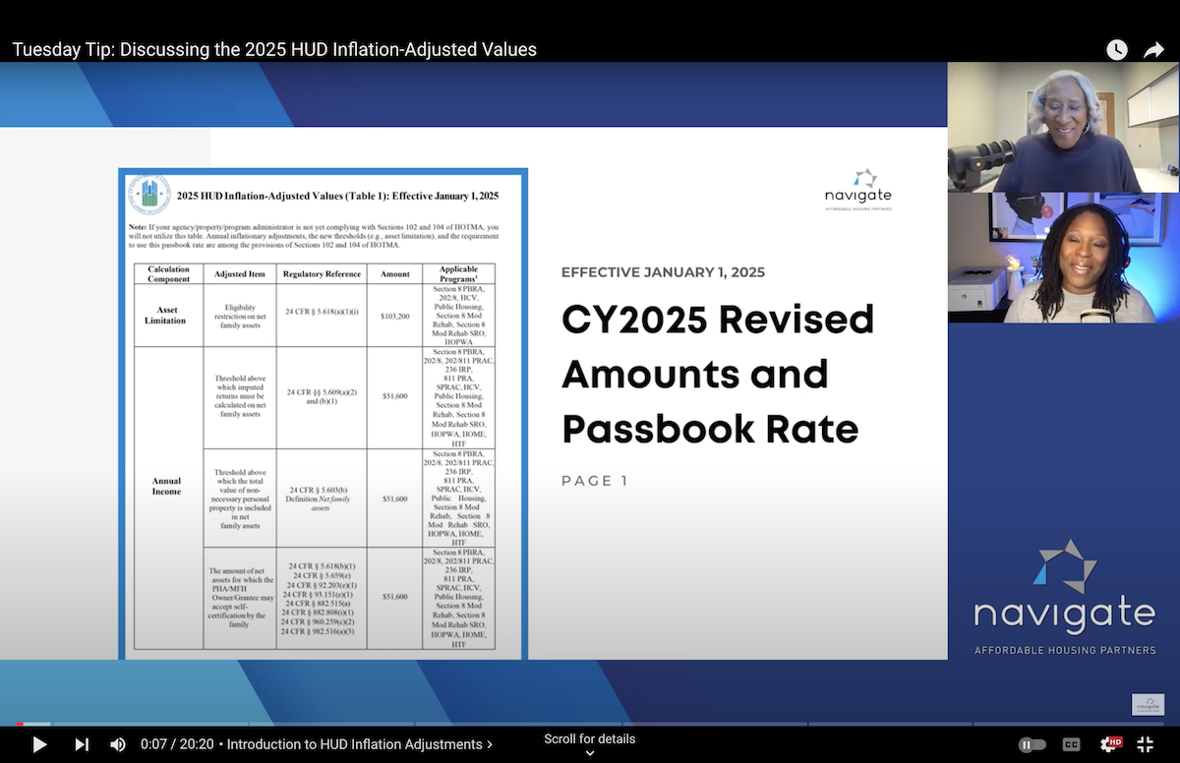Enable closed captions with the CC button
The image size is (1180, 763).
[x=1071, y=744]
